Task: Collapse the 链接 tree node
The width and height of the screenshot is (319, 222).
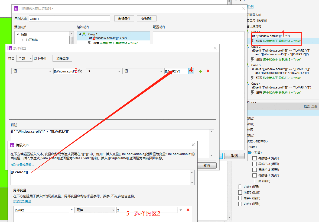Action: [18, 34]
